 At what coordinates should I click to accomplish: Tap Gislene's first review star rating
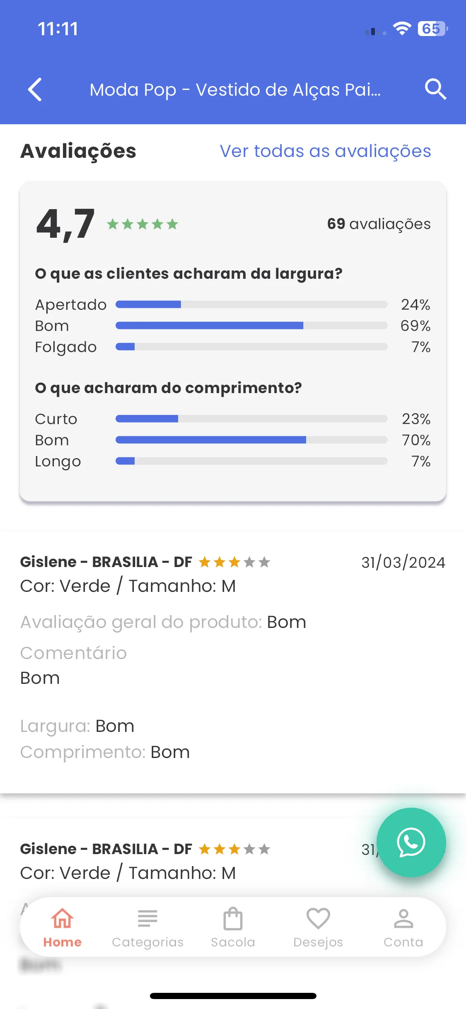pyautogui.click(x=234, y=562)
